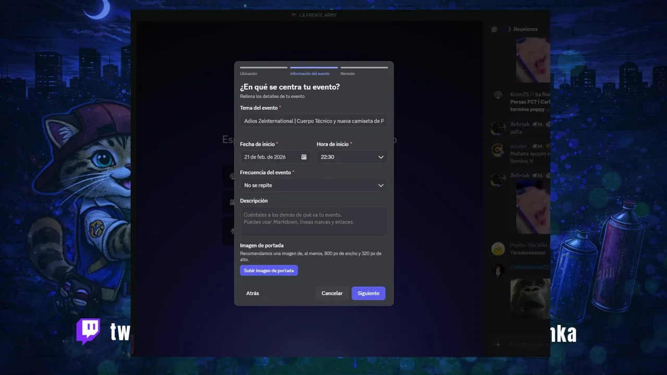Open the Hora de inicio dropdown
The width and height of the screenshot is (667, 375).
352,157
